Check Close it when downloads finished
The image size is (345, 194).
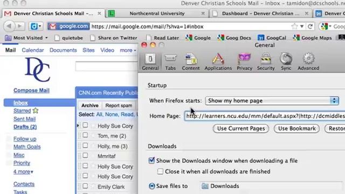[160, 171]
